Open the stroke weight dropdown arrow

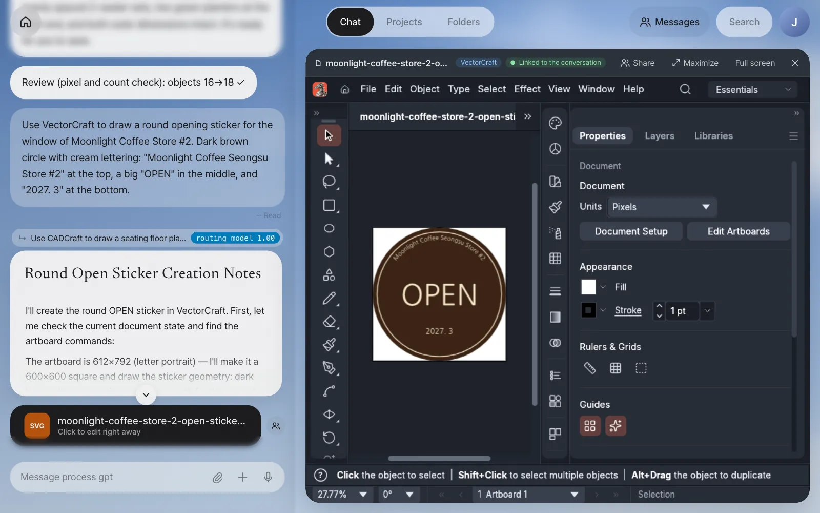pyautogui.click(x=707, y=311)
